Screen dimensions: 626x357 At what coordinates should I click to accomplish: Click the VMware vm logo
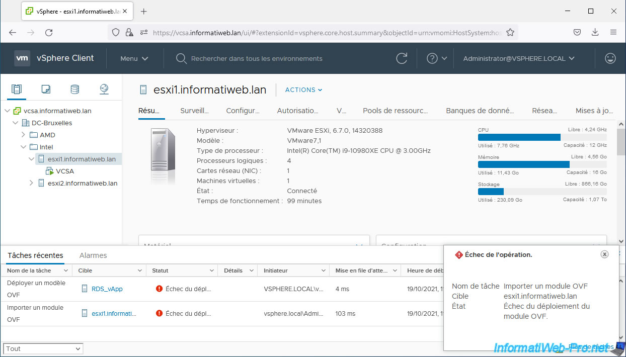click(x=22, y=58)
